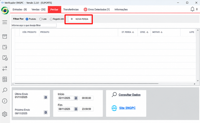Open the Site SNGPC link

[127, 108]
